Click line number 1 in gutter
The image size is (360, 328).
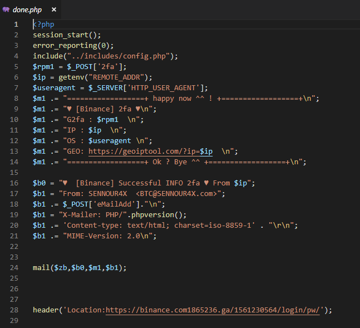16,25
